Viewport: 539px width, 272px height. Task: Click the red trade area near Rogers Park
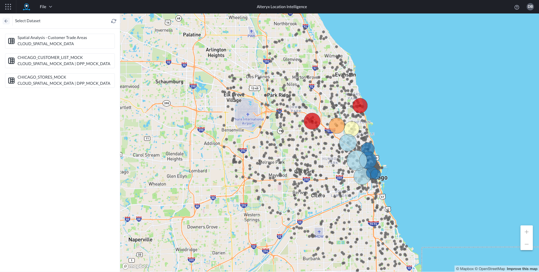pos(360,106)
